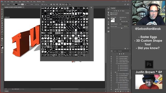Viewport: 166px width, 93px height.
Task: Close the Untitled-1 document tab
Action: [x=23, y=7]
